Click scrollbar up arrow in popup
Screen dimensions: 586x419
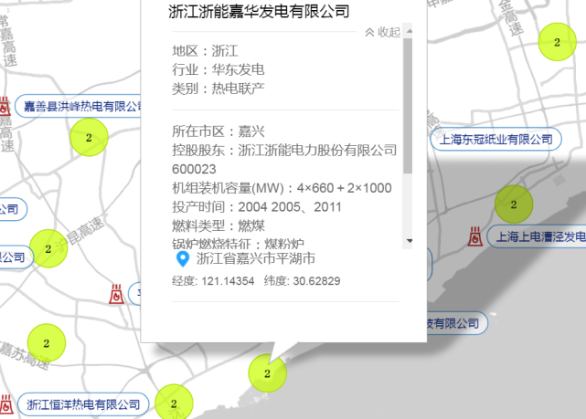point(410,31)
